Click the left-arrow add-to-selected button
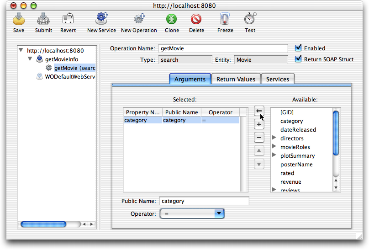369x250 pixels. (x=259, y=111)
